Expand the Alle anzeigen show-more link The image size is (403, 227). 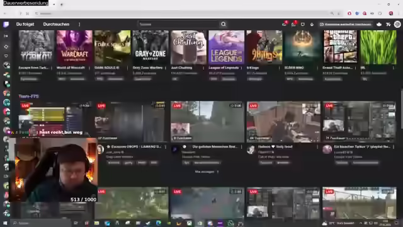point(207,172)
